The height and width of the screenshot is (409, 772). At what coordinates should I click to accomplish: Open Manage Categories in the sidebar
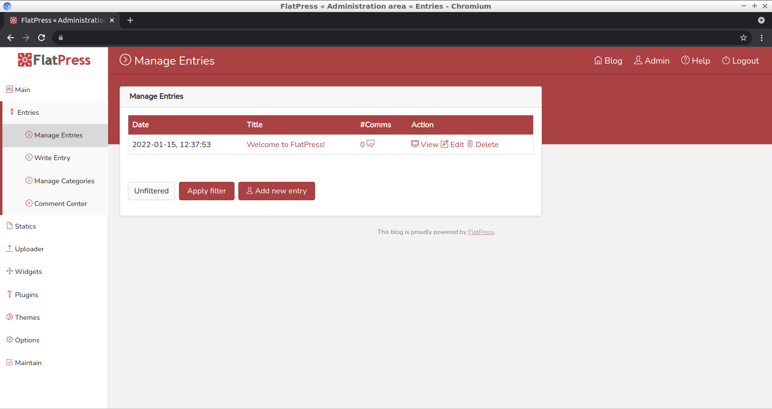(x=55, y=181)
